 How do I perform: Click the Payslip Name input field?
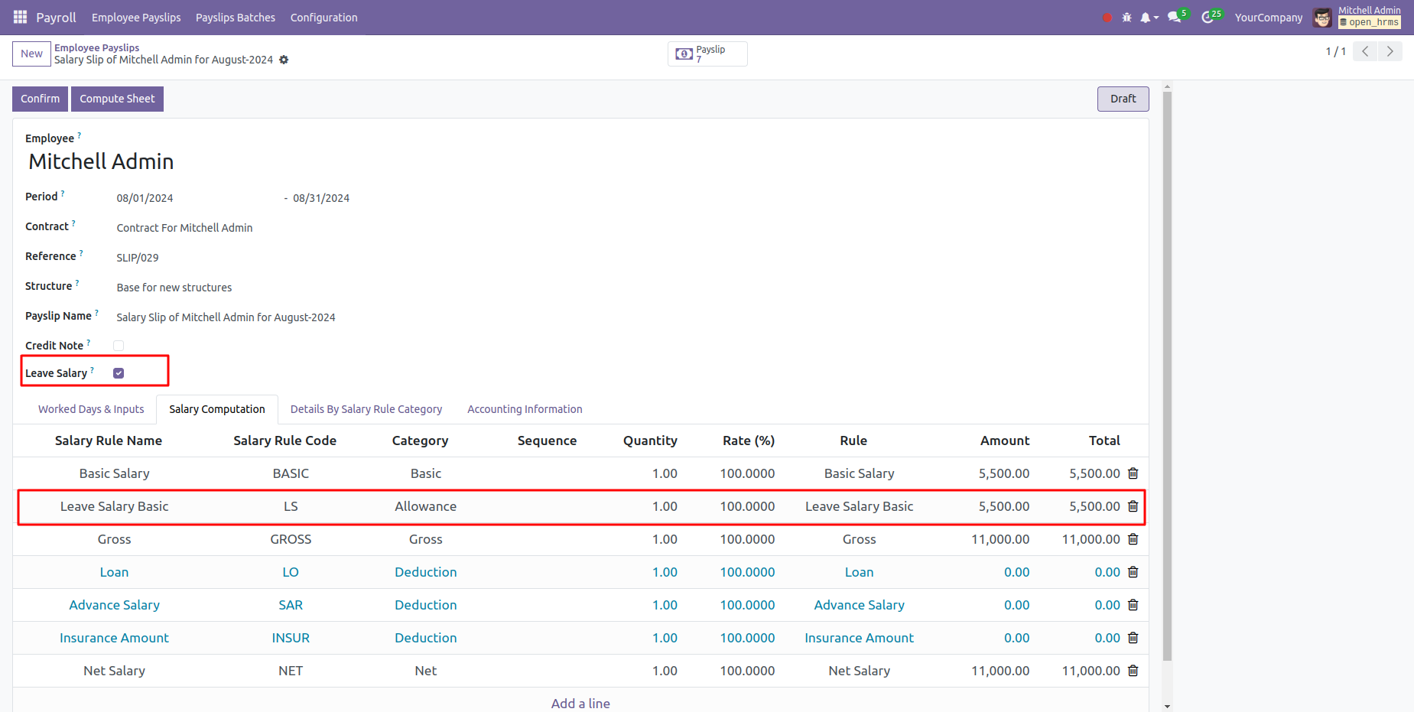pos(306,317)
